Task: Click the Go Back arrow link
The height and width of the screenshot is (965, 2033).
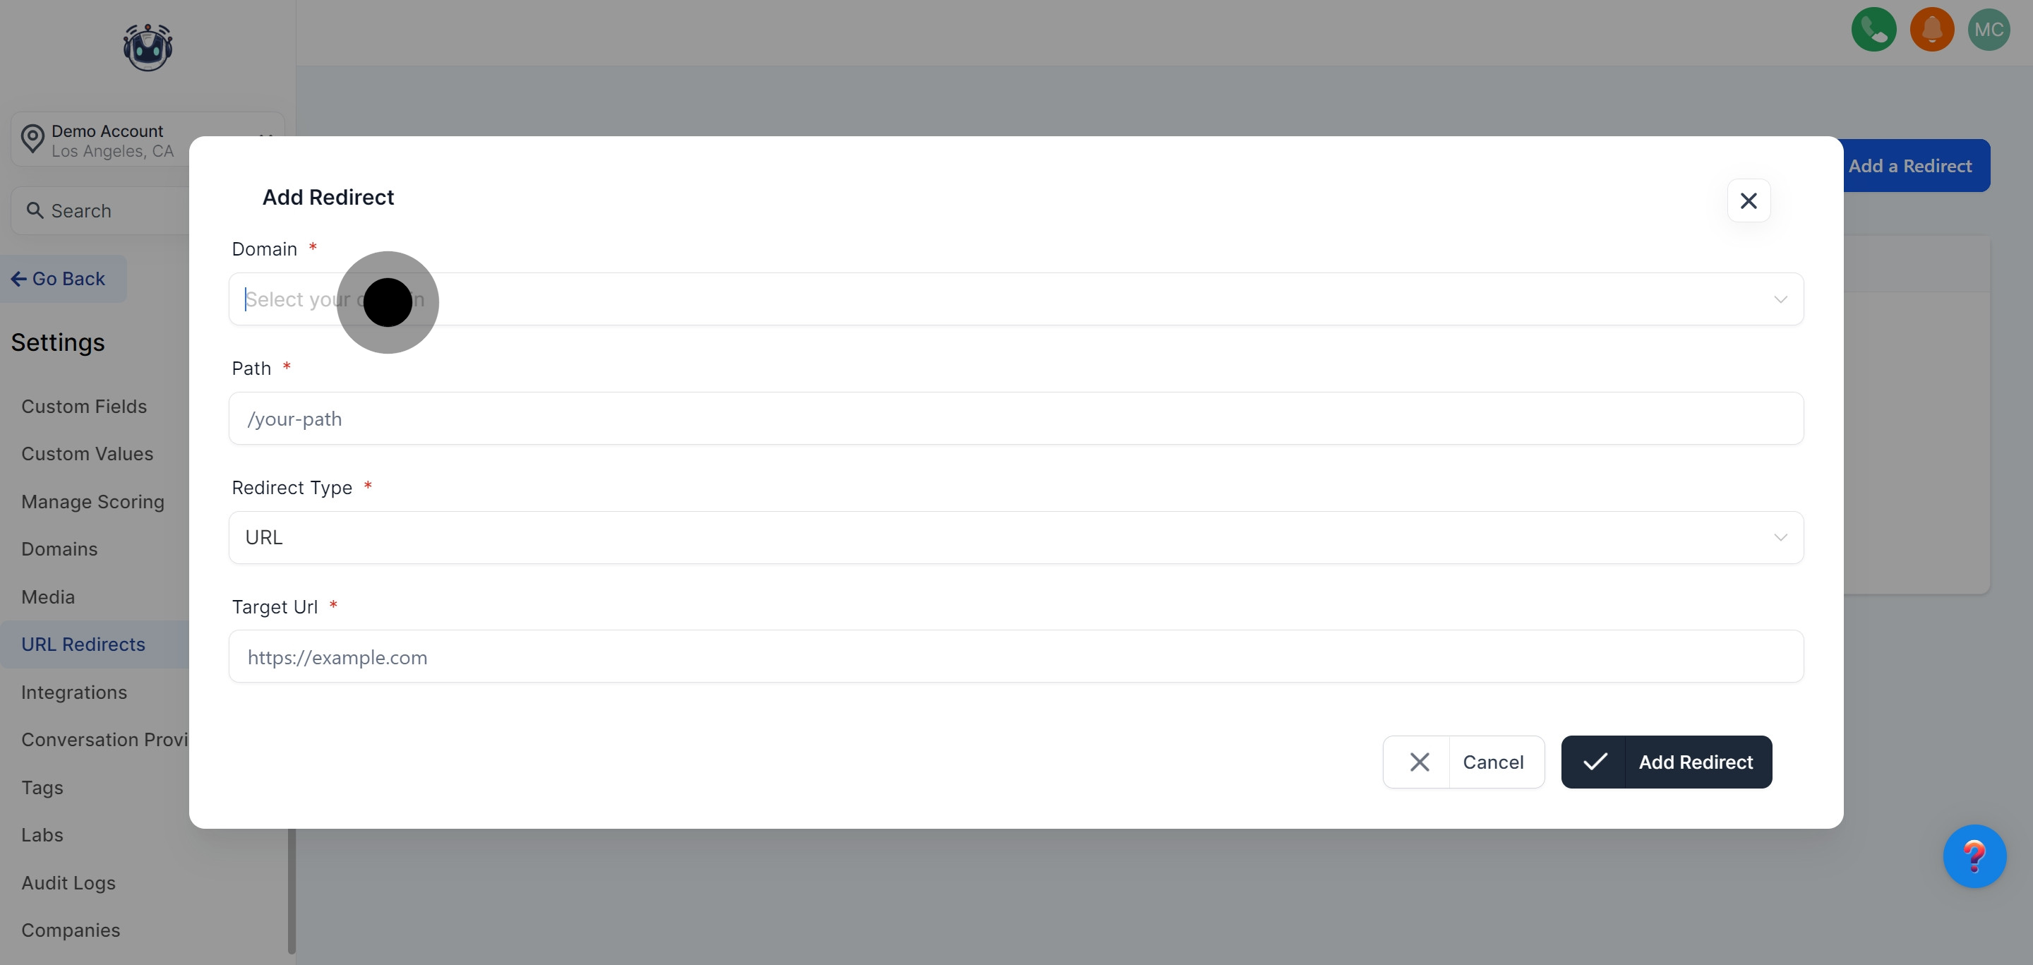Action: pos(59,280)
